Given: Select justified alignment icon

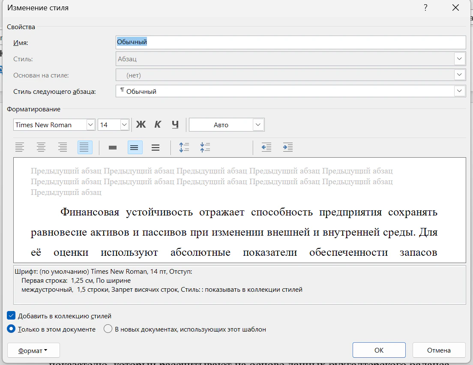Looking at the screenshot, I should [x=85, y=147].
